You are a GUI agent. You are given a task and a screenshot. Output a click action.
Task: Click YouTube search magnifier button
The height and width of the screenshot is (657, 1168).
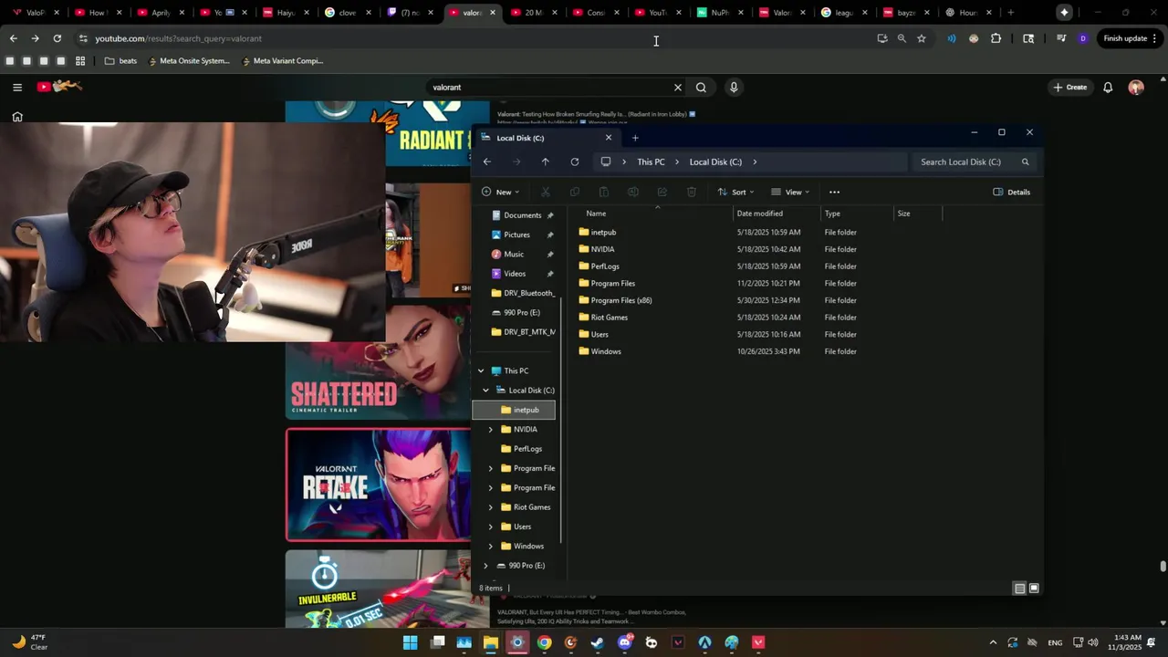click(x=701, y=88)
